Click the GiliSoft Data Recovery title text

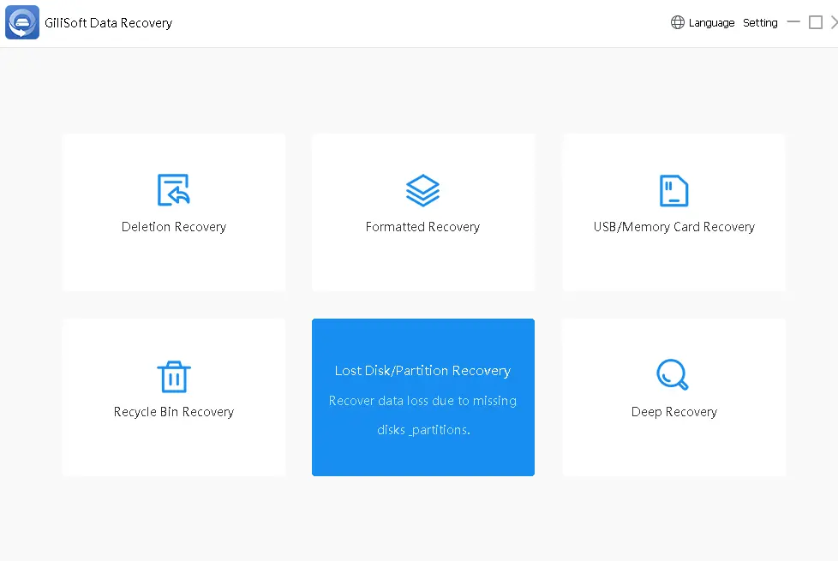(108, 23)
